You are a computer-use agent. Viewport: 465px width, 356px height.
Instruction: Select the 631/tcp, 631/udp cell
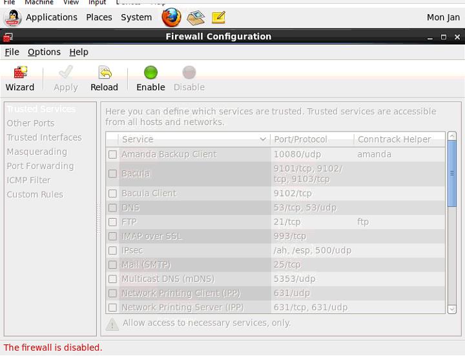(311, 307)
